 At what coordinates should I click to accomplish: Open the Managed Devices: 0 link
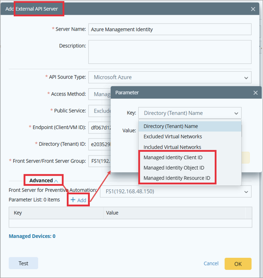(x=32, y=236)
